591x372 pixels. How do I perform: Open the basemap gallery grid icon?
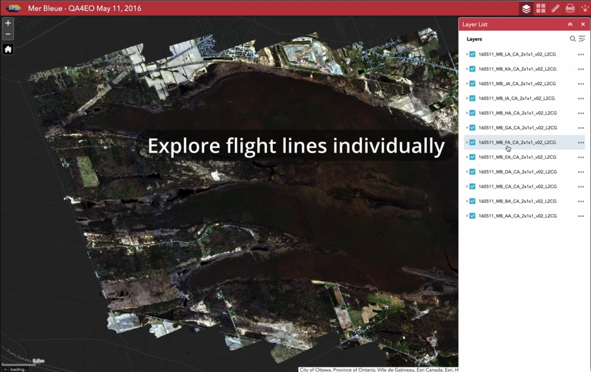541,9
